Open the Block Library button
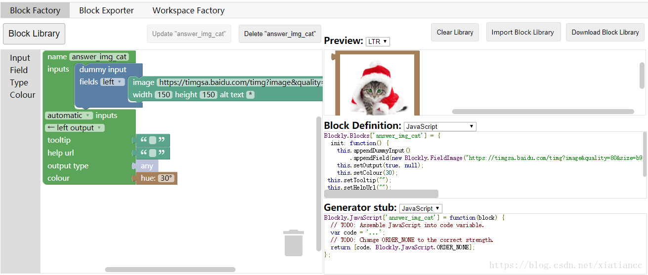This screenshot has height=275, width=648. point(34,34)
